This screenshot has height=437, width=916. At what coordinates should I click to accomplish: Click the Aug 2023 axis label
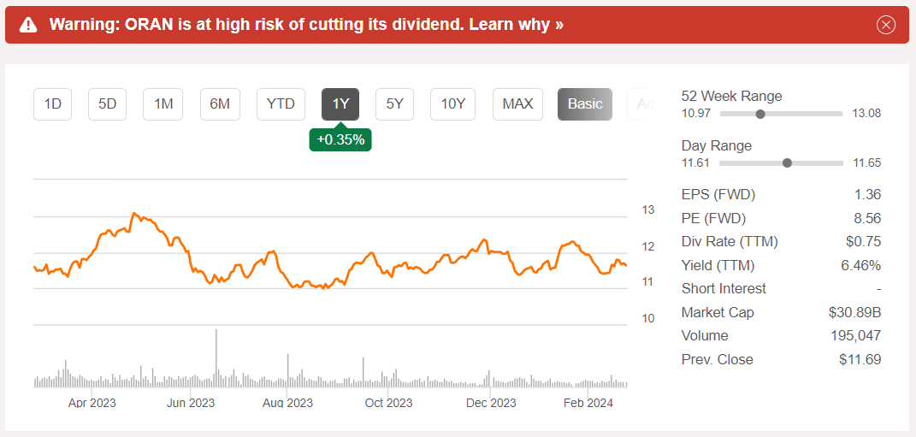(287, 403)
